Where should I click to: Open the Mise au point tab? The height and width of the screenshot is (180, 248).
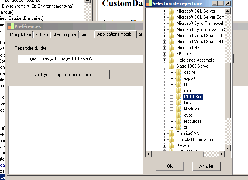click(x=65, y=35)
